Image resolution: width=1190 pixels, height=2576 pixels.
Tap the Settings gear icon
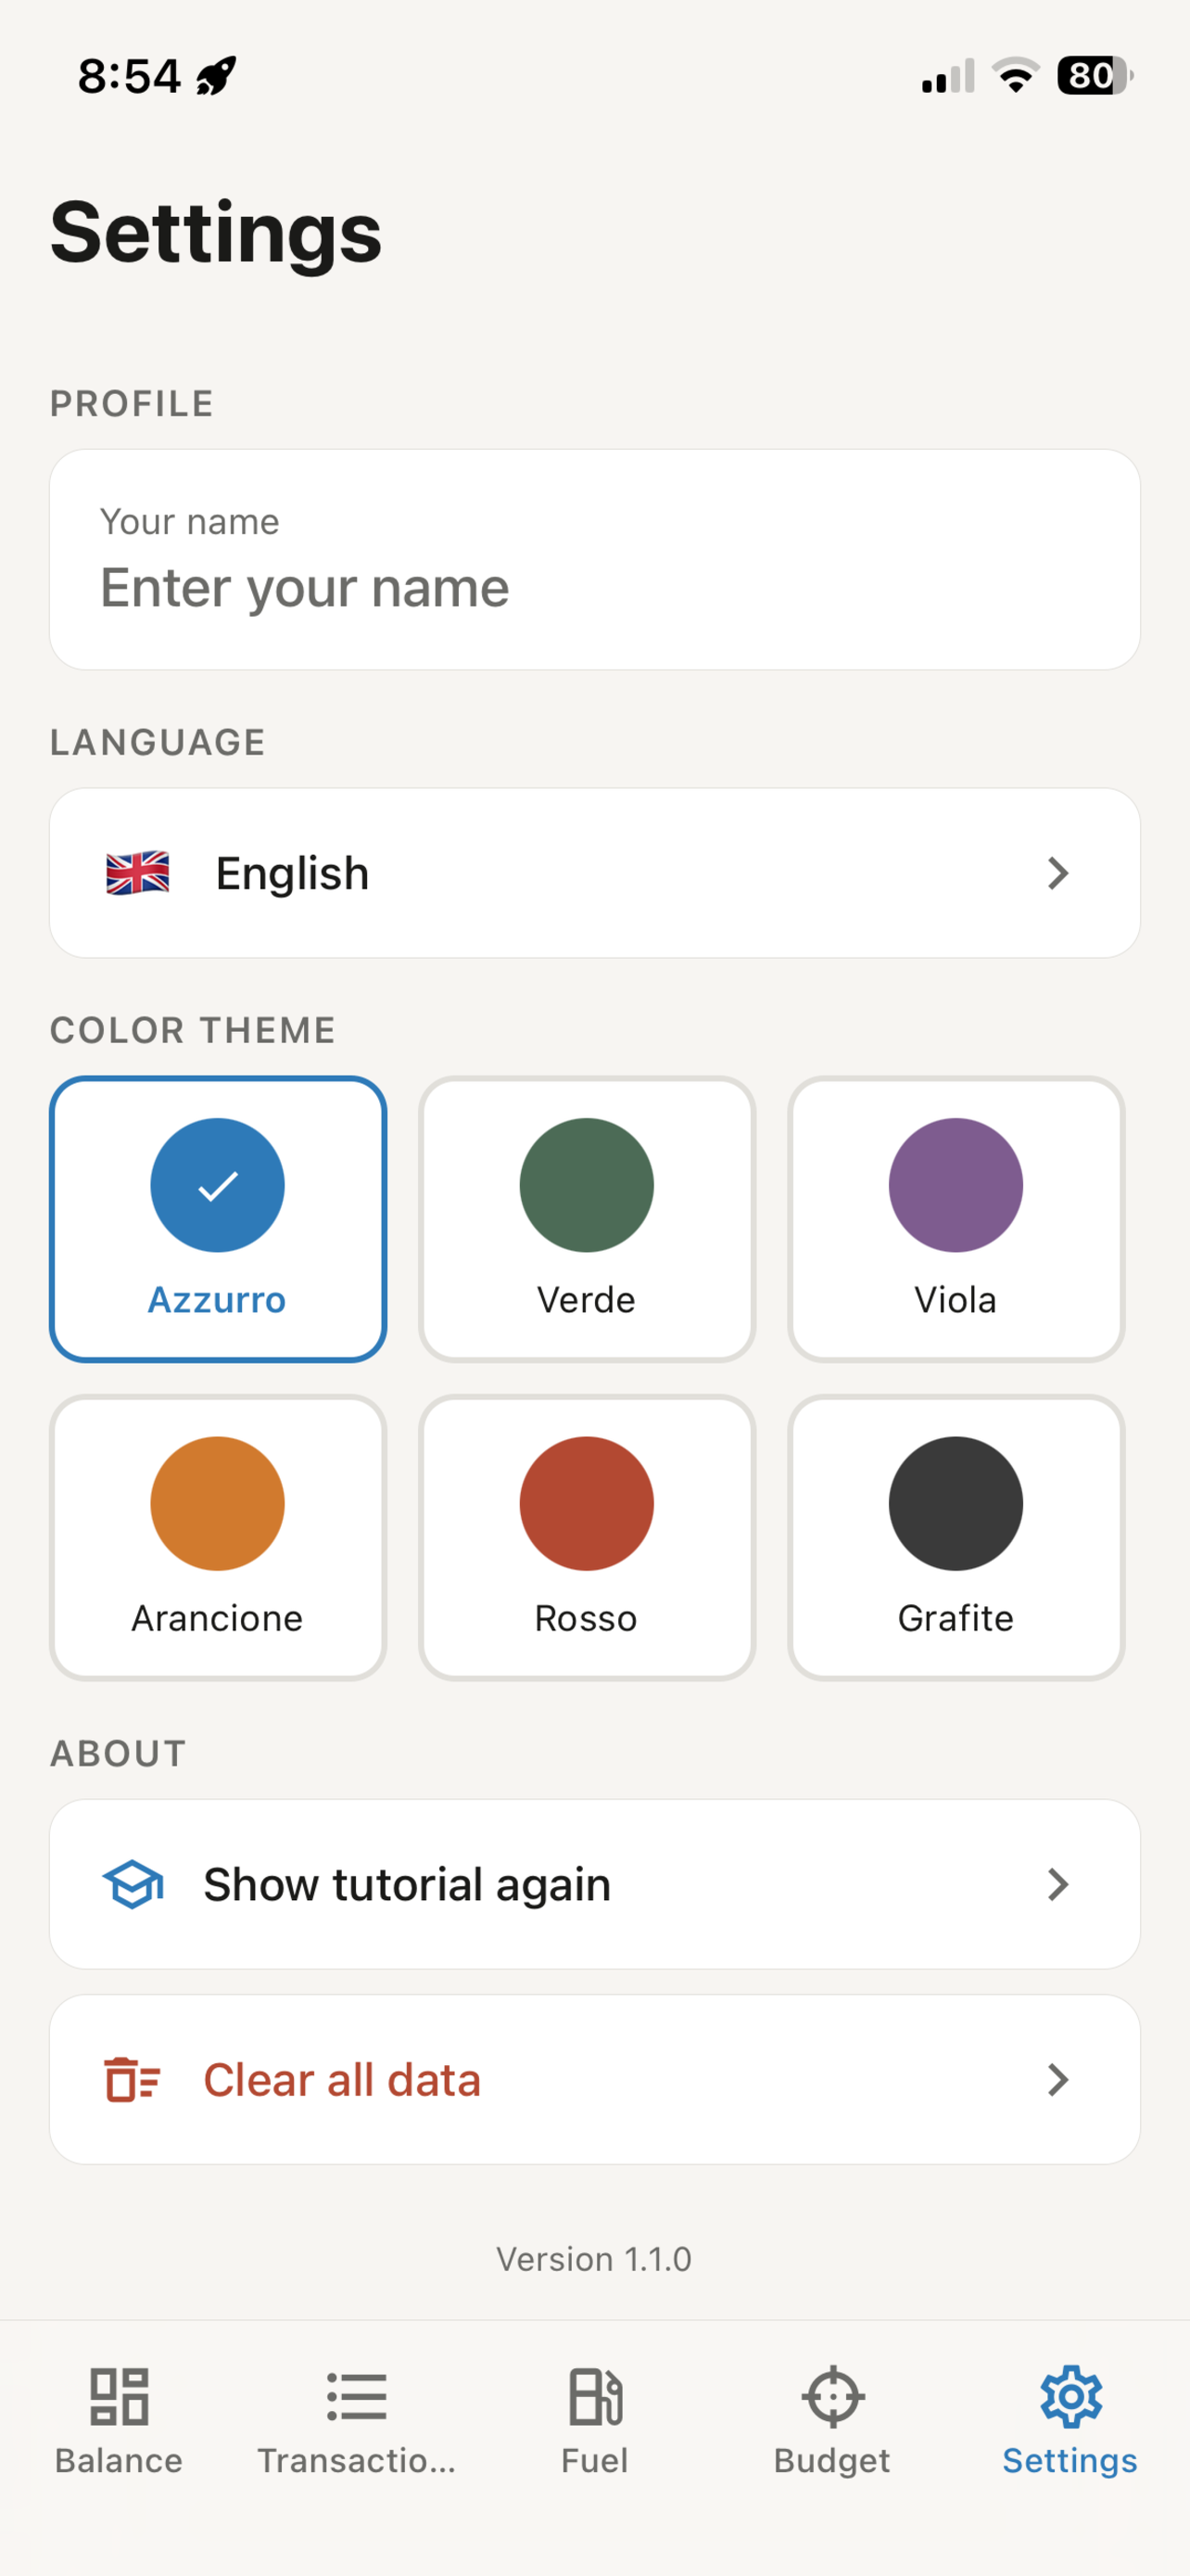(x=1070, y=2396)
